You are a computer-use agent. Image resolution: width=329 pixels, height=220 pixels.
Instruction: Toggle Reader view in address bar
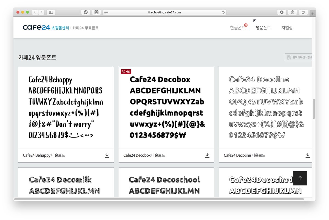point(106,12)
